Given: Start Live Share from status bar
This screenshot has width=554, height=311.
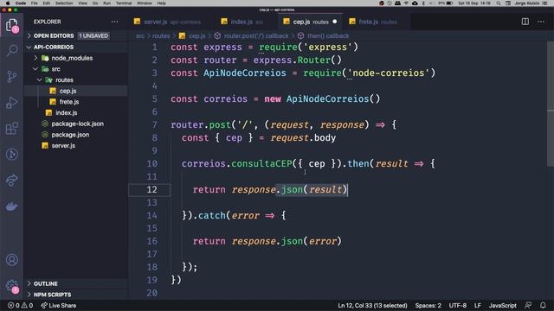Looking at the screenshot, I should click(59, 305).
